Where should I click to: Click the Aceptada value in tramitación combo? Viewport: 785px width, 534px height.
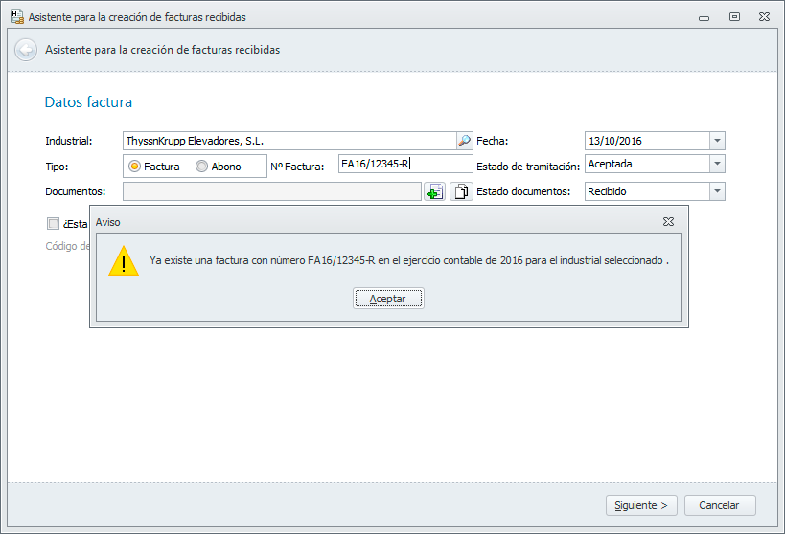pos(610,164)
